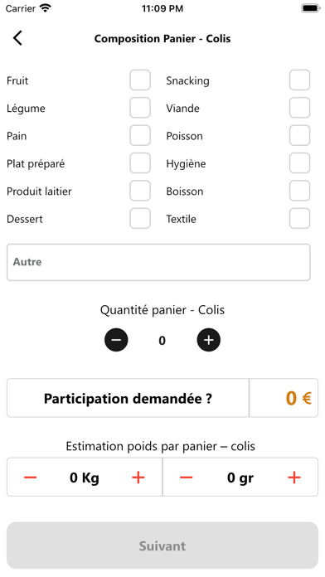Tap the red minus beside gr weight
This screenshot has width=325, height=577.
(186, 478)
